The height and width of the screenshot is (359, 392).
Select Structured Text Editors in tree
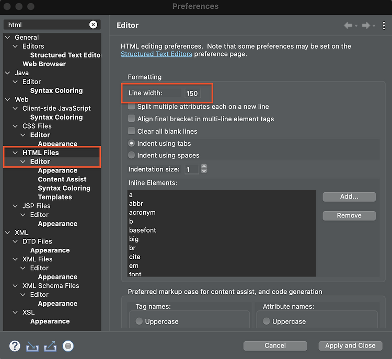pos(65,55)
